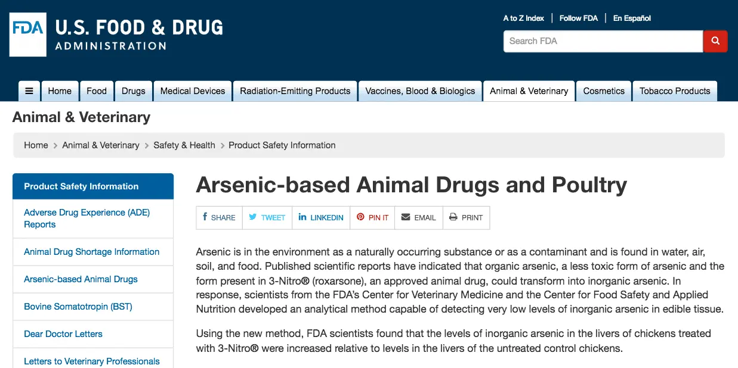Switch site language via En Español
The width and height of the screenshot is (738, 368).
click(632, 18)
